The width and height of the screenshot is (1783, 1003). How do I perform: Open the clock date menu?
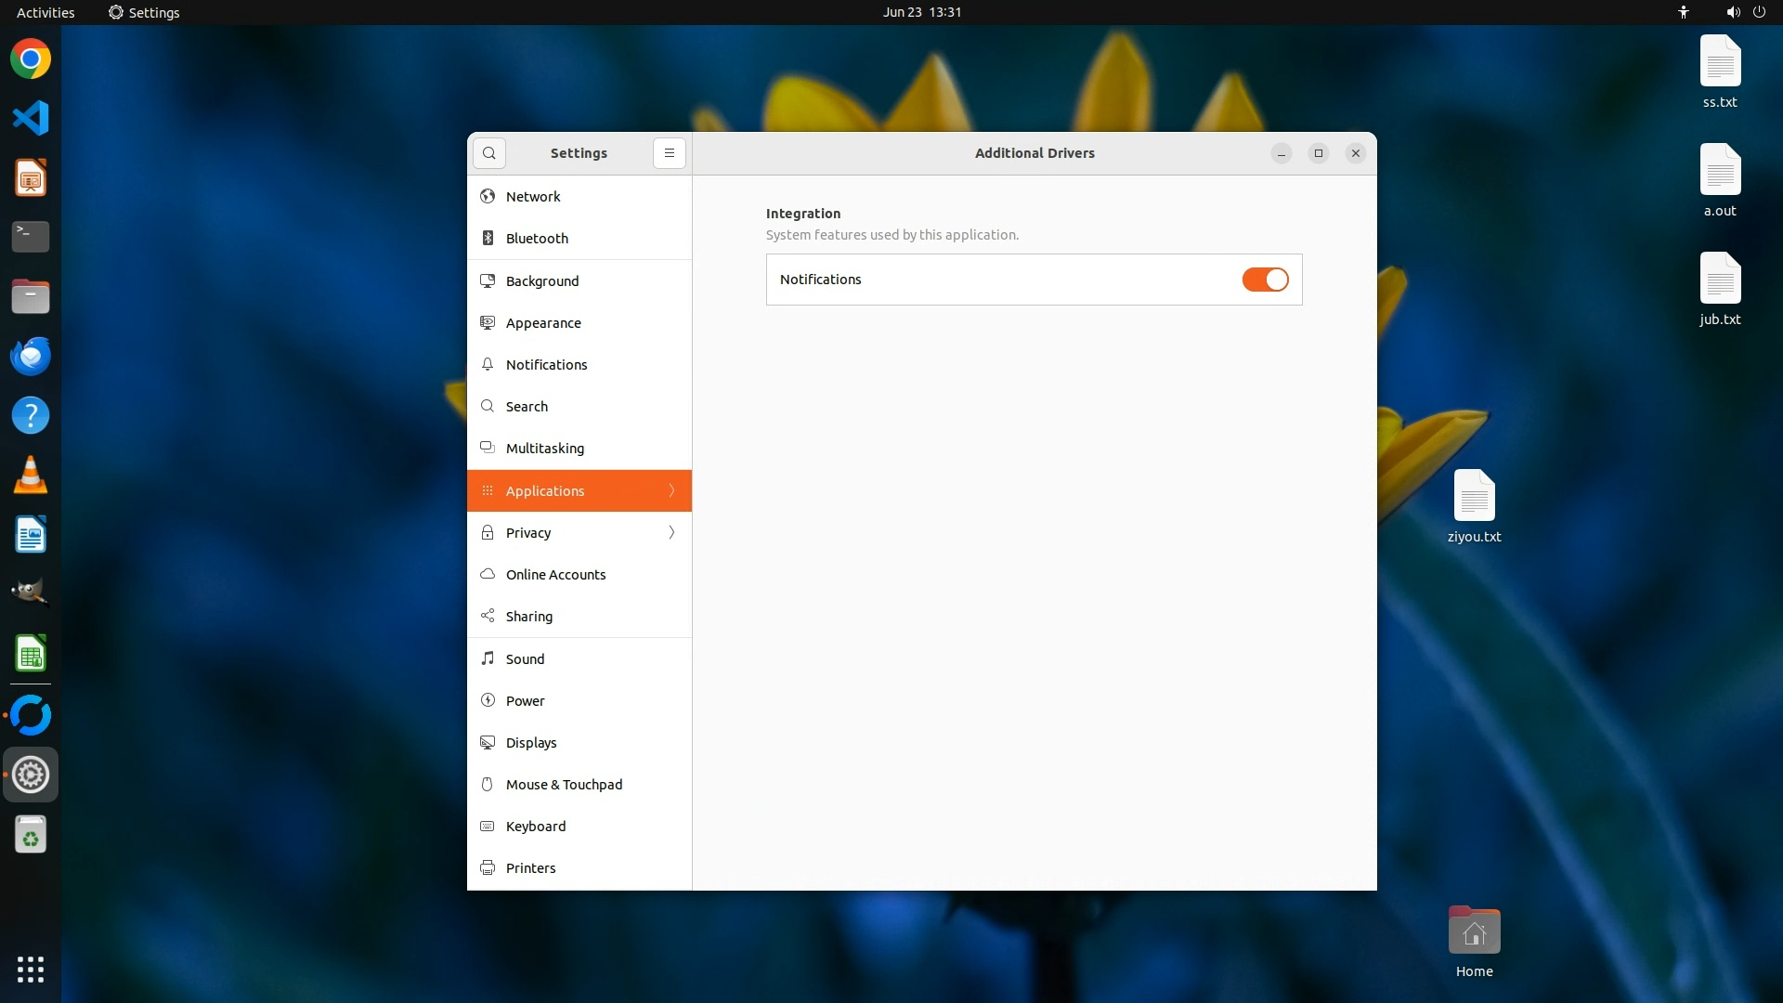click(921, 12)
